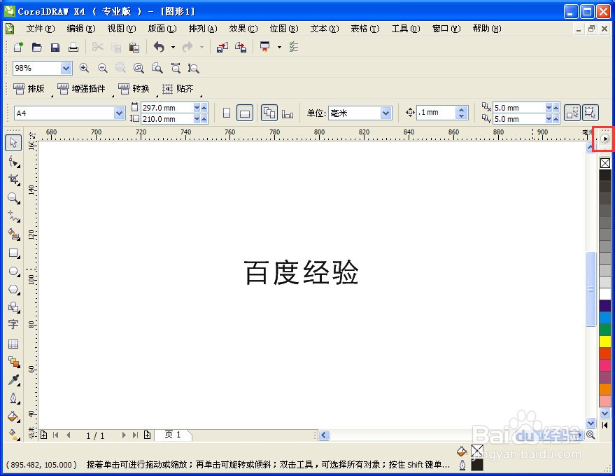Expand the application launcher arrow
This screenshot has height=476, width=615.
[x=279, y=48]
